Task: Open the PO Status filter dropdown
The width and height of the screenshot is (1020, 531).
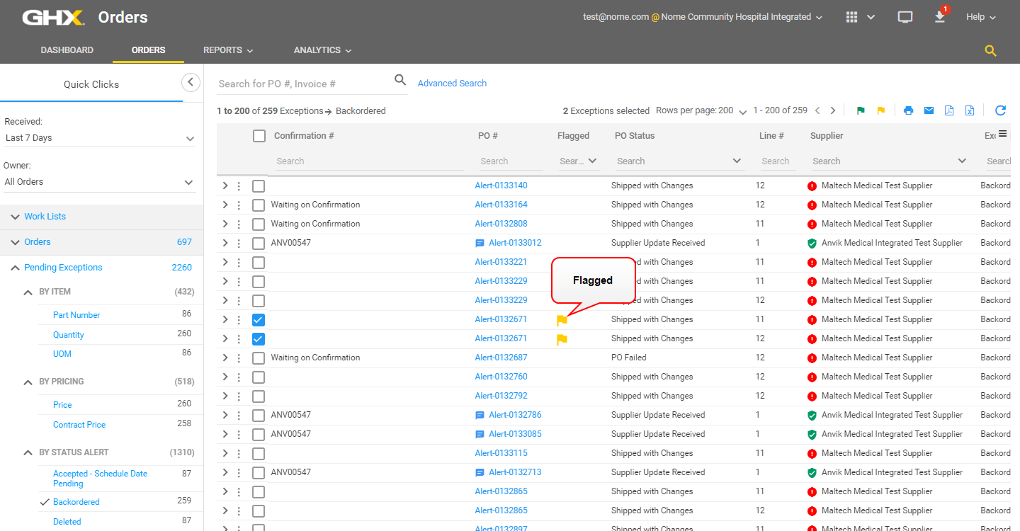Action: tap(679, 161)
